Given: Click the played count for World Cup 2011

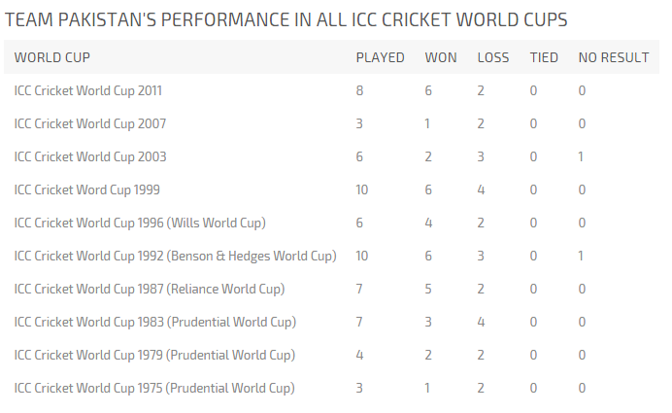Looking at the screenshot, I should click(360, 90).
